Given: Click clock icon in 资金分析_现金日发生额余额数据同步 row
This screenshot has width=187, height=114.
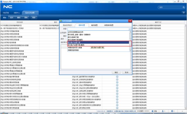Looking at the screenshot, I should [117, 88].
